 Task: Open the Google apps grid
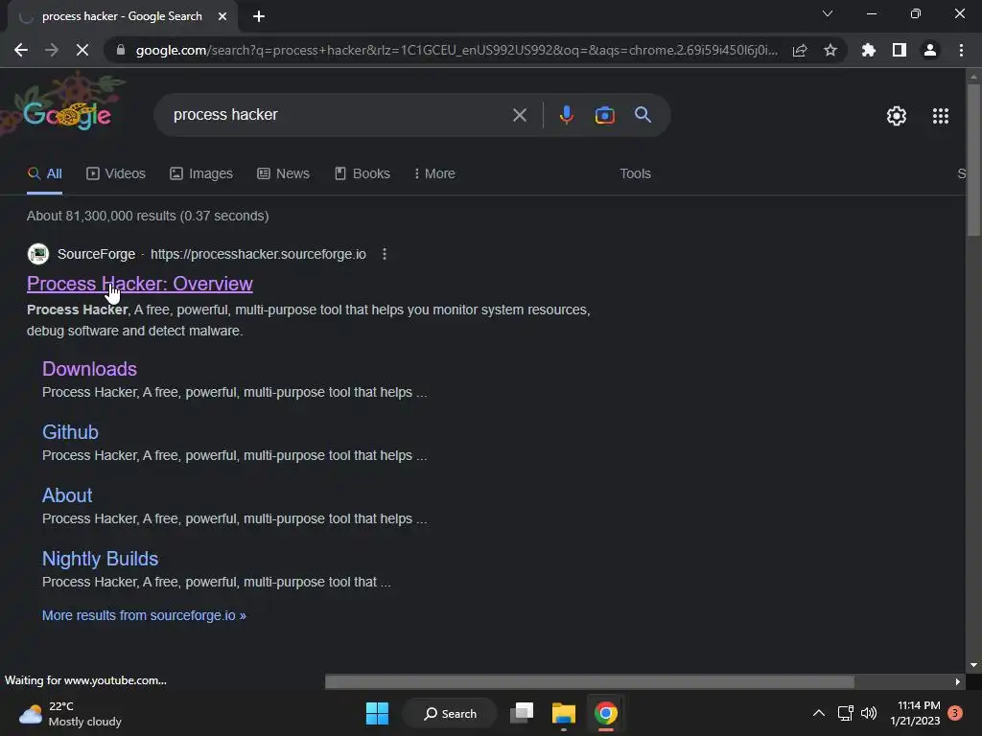pyautogui.click(x=940, y=116)
